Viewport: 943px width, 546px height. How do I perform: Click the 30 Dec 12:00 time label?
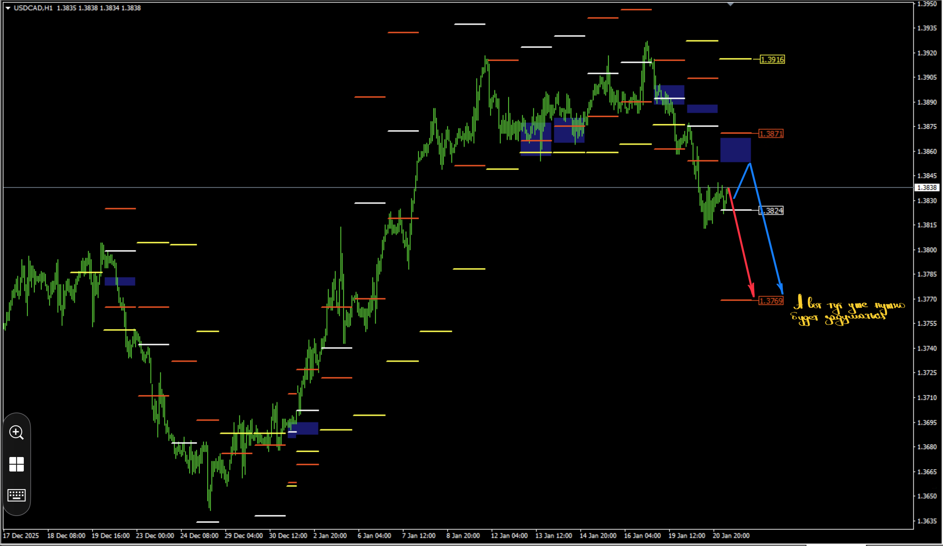[288, 536]
